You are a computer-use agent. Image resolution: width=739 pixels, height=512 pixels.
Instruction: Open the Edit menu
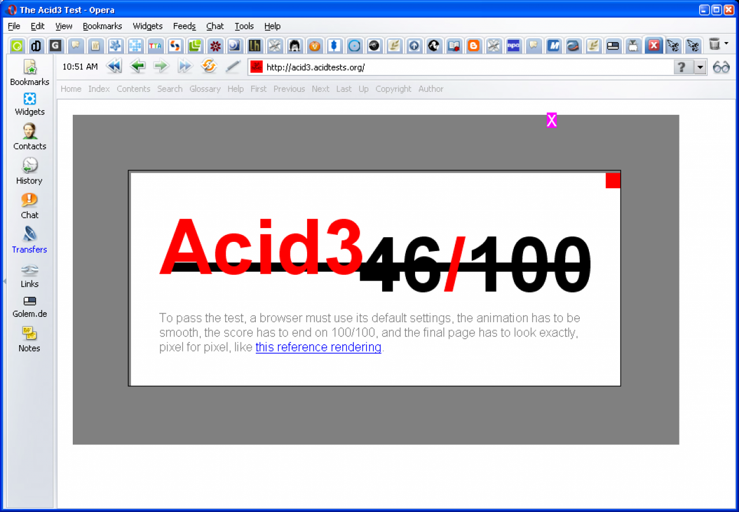(38, 26)
